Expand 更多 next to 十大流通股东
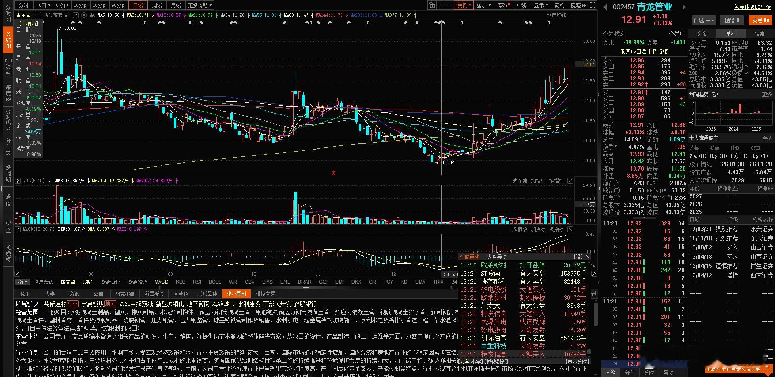Image resolution: width=775 pixels, height=377 pixels. coord(767,138)
